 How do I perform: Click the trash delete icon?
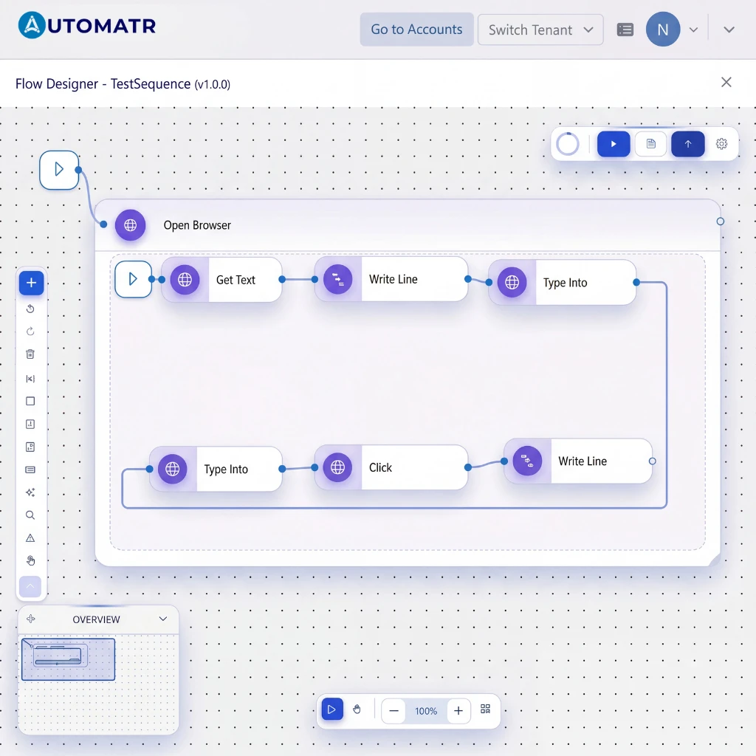[30, 354]
